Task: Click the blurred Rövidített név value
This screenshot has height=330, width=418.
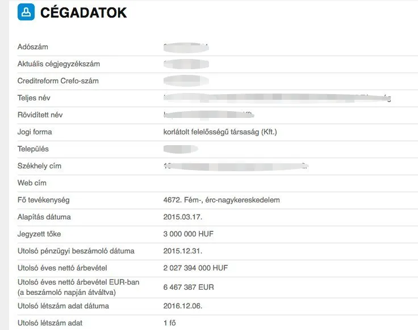Action: (x=209, y=115)
